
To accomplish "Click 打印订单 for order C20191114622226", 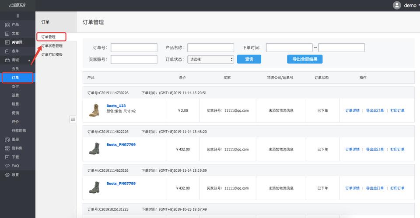I will pos(397,150).
